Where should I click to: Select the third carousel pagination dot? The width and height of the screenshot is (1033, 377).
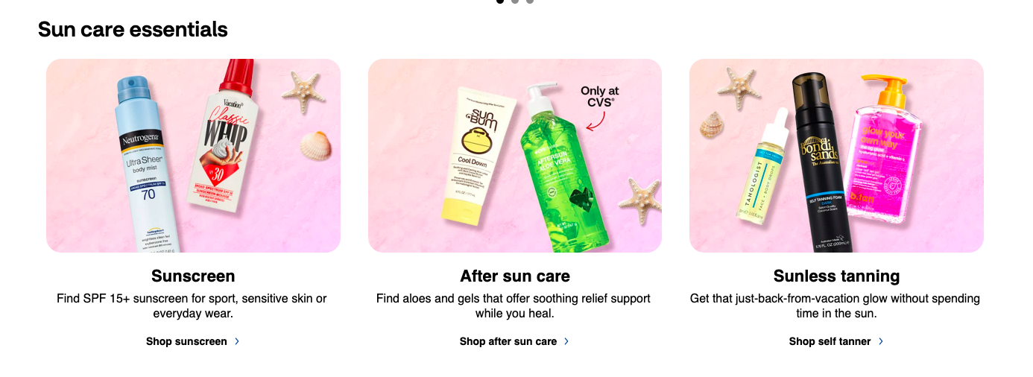coord(530,1)
